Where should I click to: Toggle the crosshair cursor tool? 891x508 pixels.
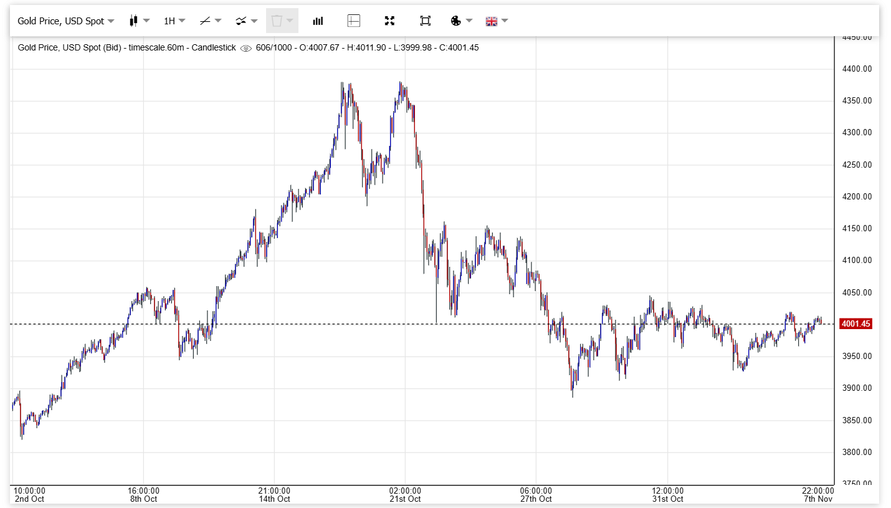click(353, 21)
